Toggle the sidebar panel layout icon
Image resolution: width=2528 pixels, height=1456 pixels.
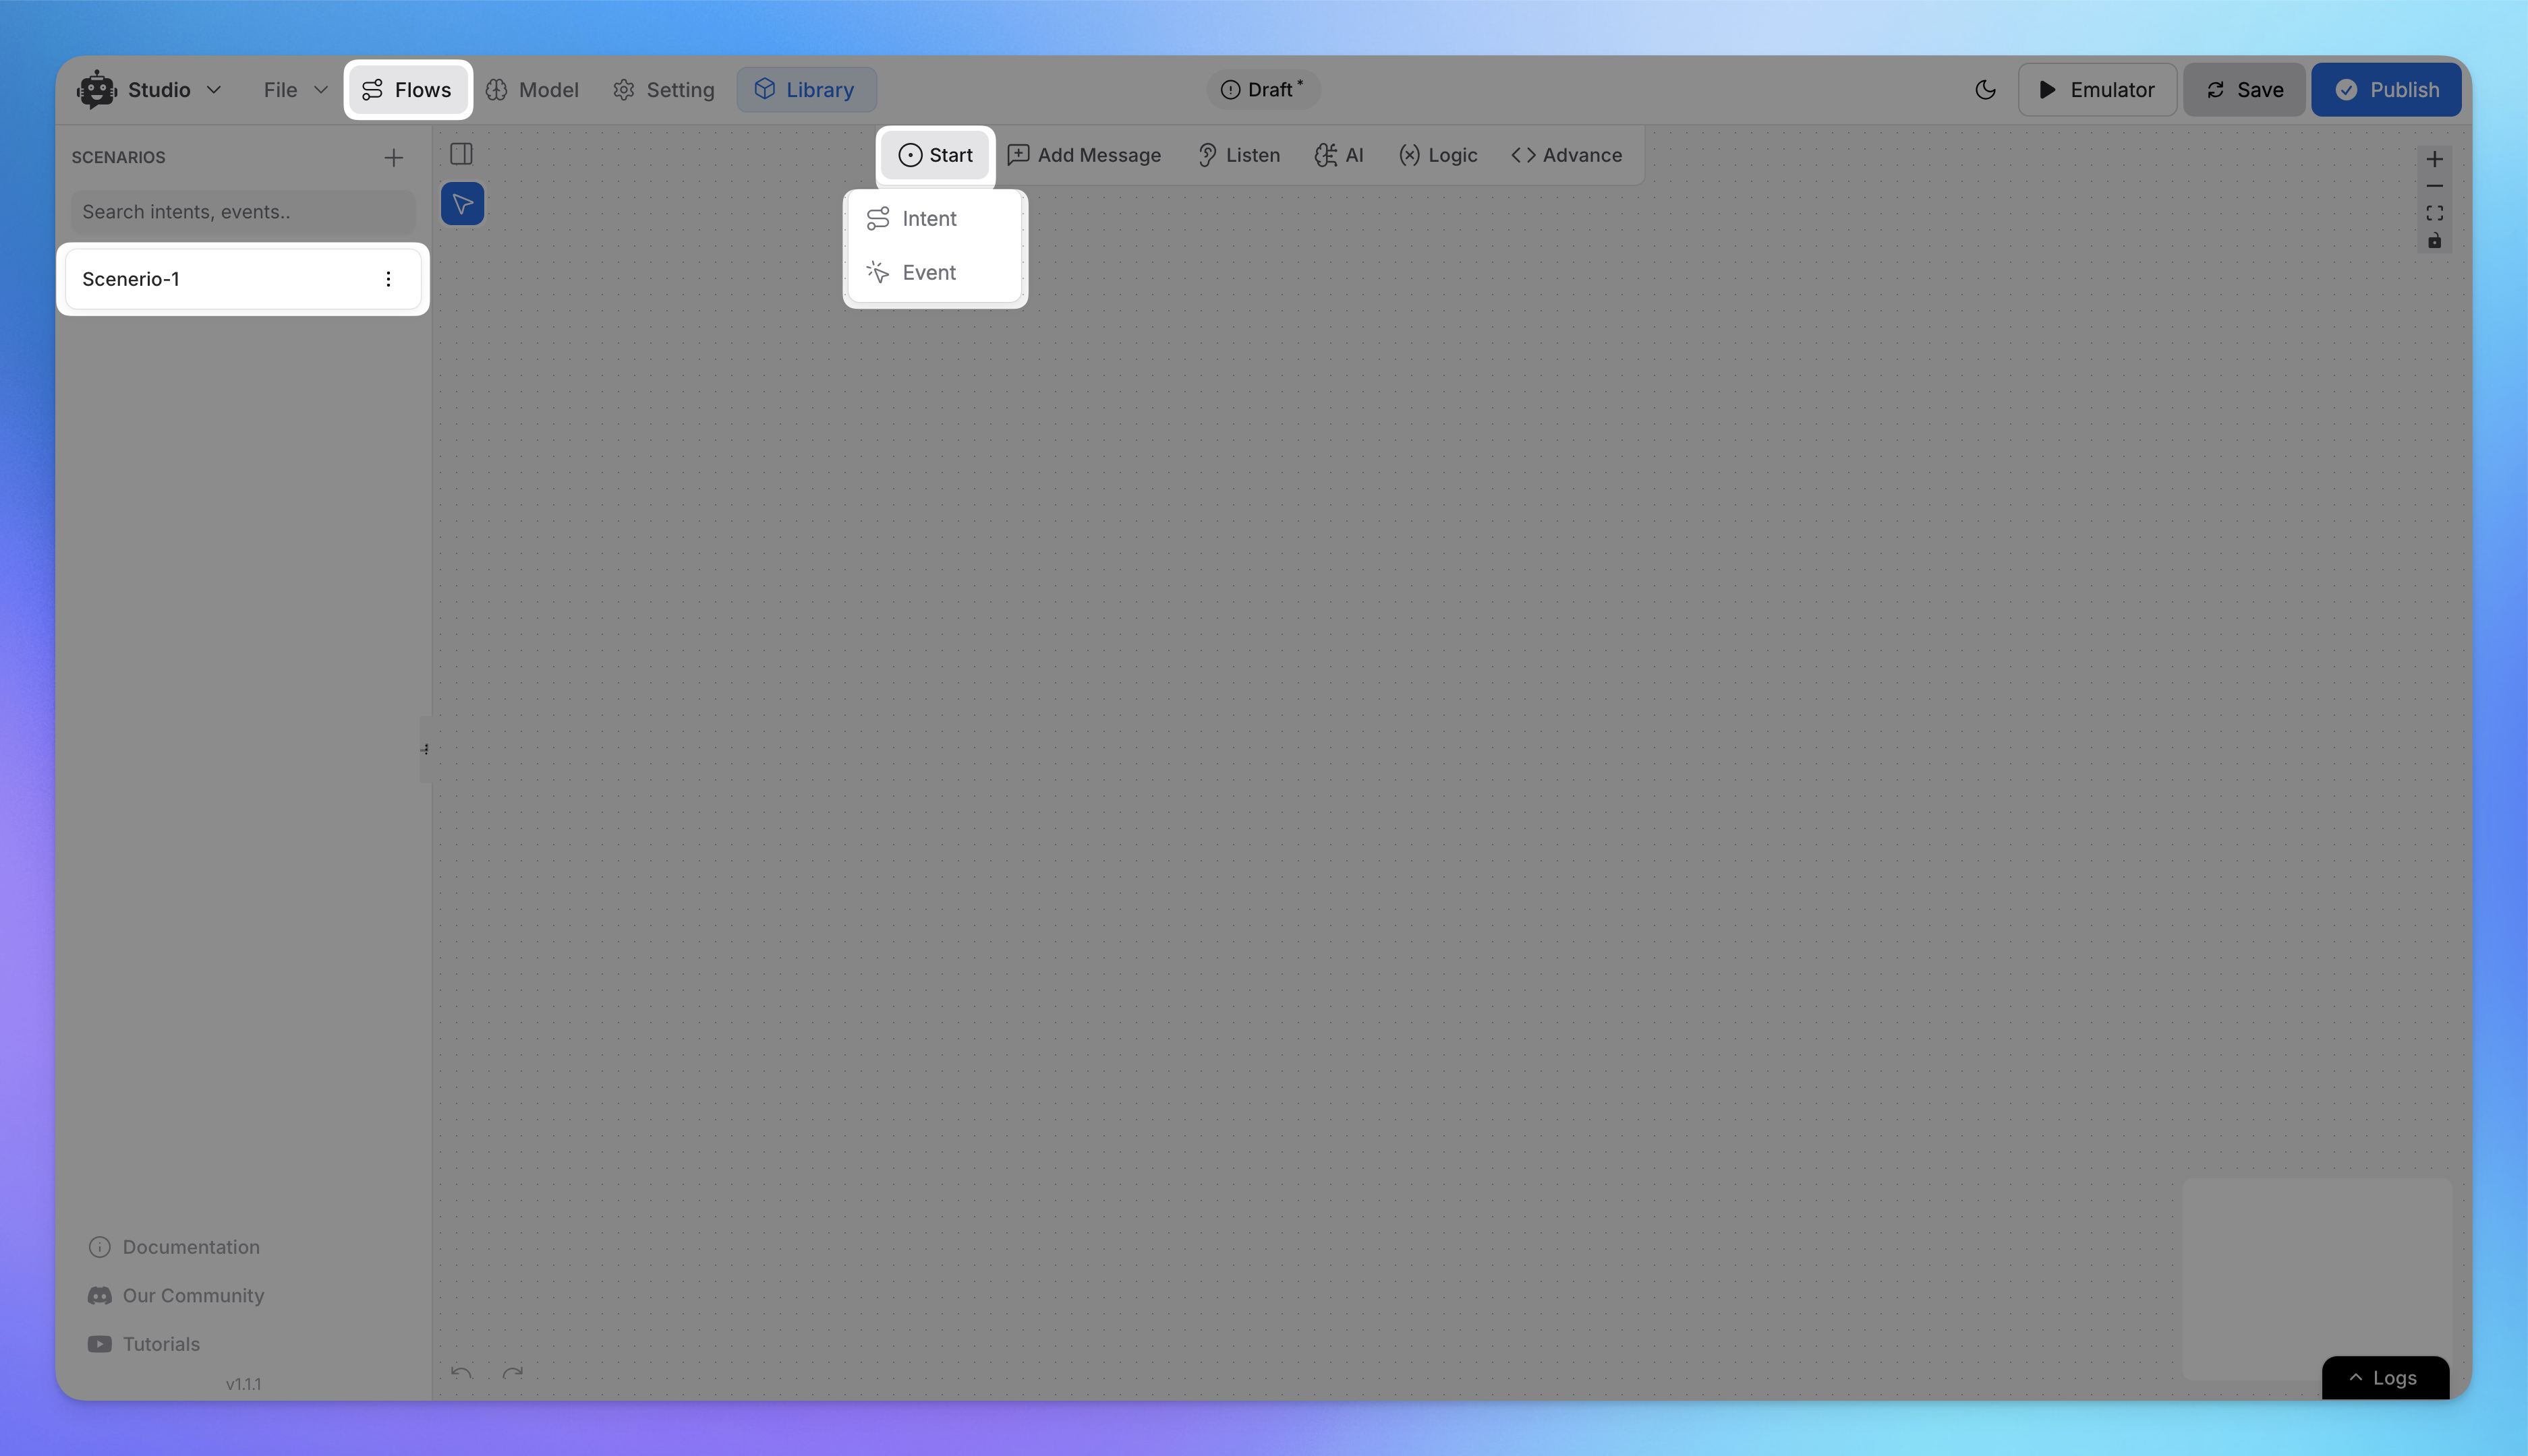tap(461, 154)
